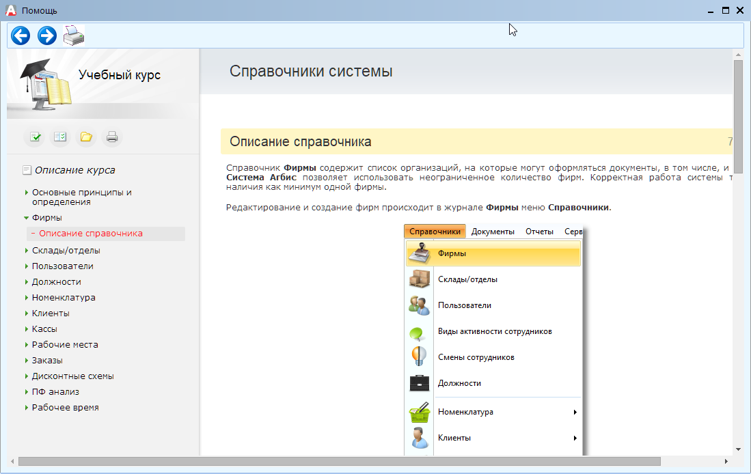Viewport: 751px width, 474px height.
Task: Close the Помощь window
Action: pos(741,10)
